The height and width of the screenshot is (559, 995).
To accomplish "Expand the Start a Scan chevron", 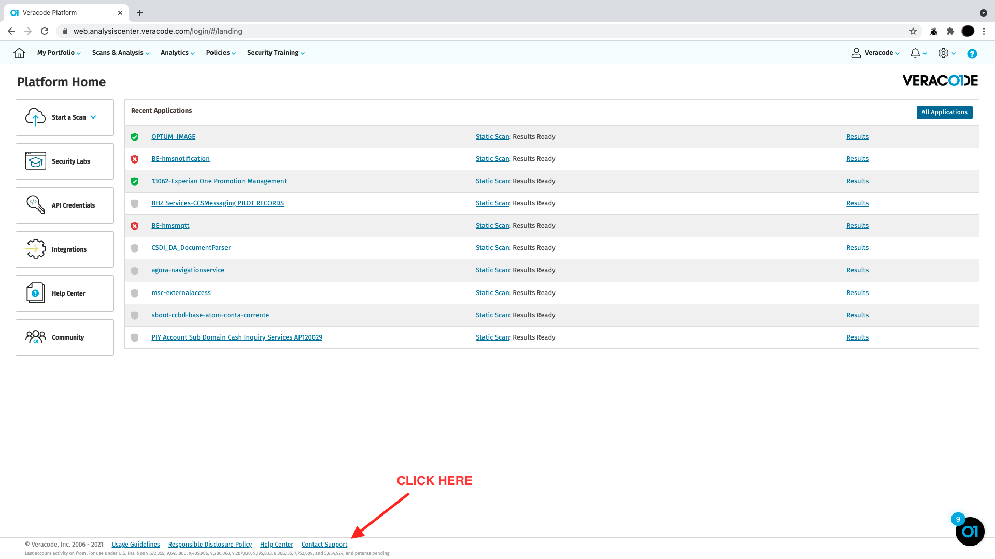I will (x=93, y=117).
